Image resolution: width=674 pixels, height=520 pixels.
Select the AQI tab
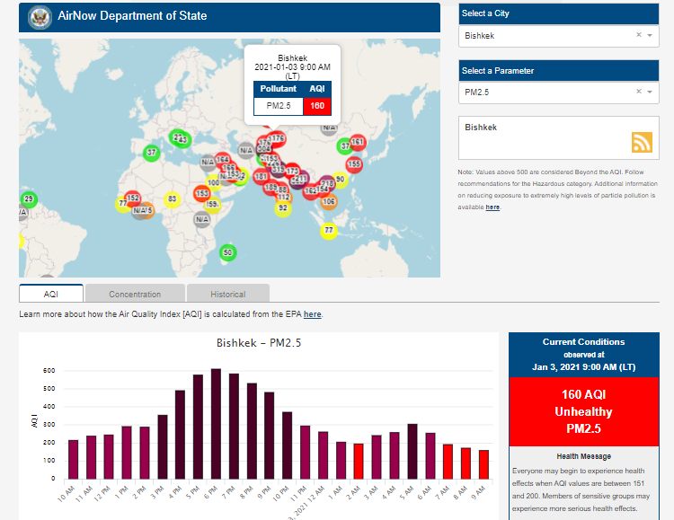pyautogui.click(x=51, y=294)
